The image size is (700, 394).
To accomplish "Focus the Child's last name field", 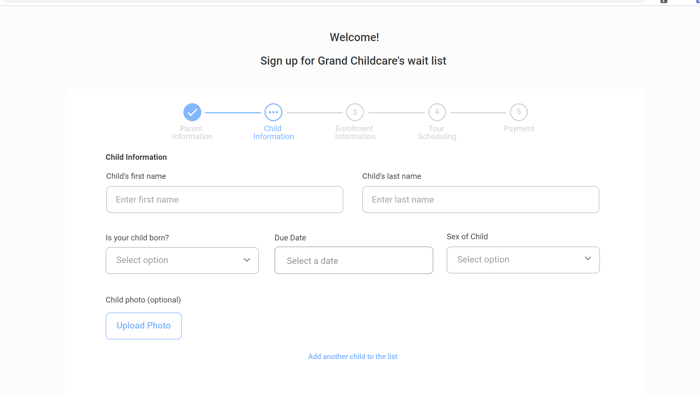I will 481,200.
